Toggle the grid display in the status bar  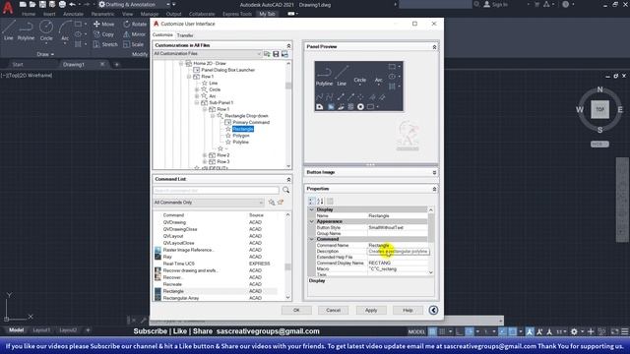(432, 331)
